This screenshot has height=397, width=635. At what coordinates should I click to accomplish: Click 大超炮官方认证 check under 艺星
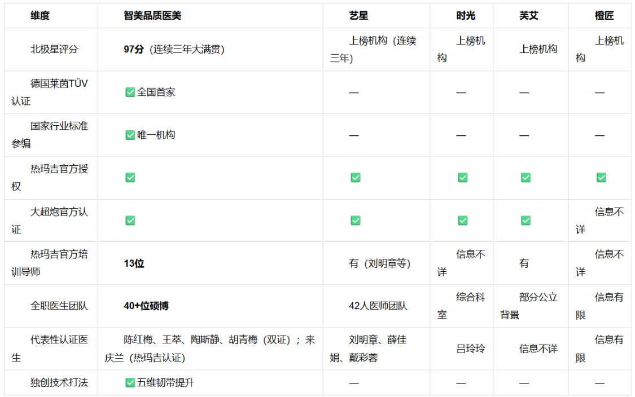pyautogui.click(x=356, y=220)
